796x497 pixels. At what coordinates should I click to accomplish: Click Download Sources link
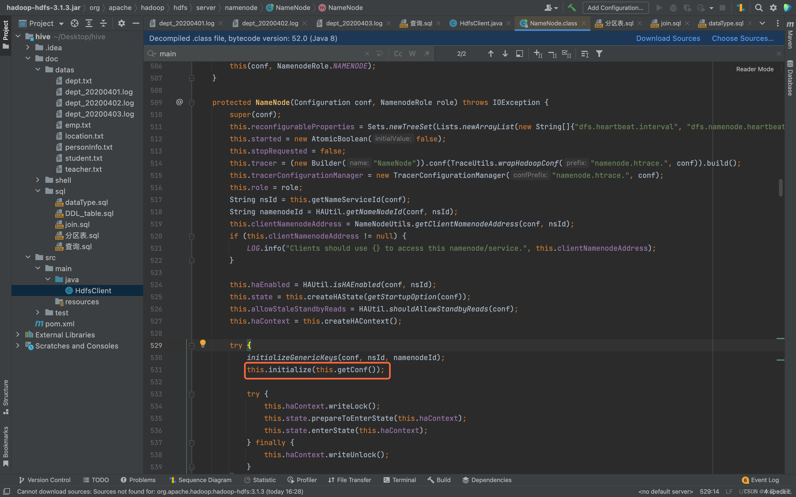(x=668, y=38)
